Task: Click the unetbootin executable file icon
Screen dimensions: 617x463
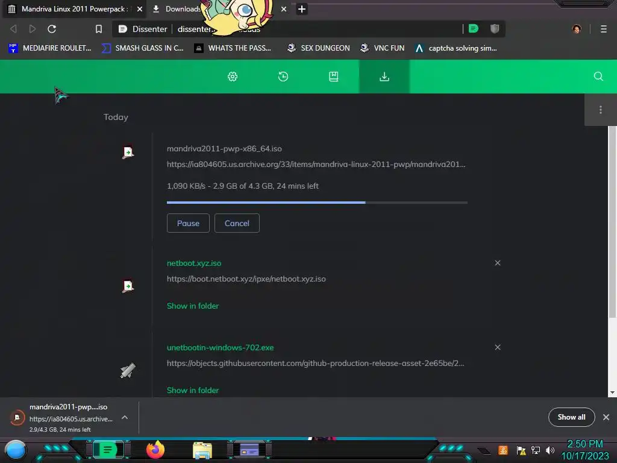Action: [128, 371]
